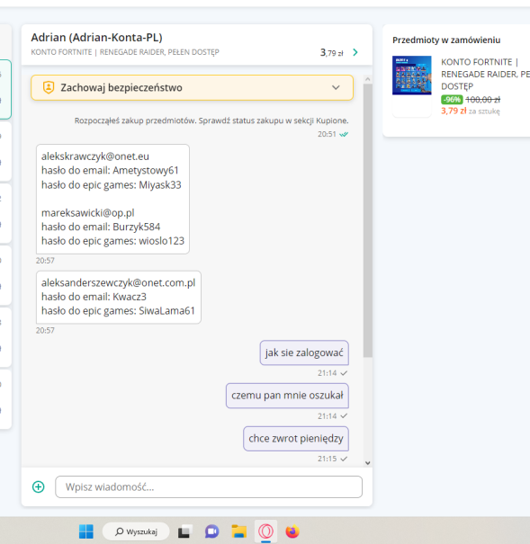Click the 'czemu pan mnie oszukał' message

click(x=287, y=396)
